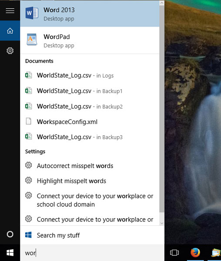
Task: Click the search box containing wor
Action: 92,253
